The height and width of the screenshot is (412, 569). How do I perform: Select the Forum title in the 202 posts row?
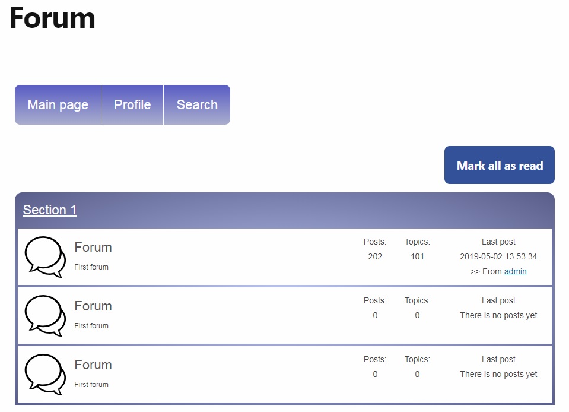point(93,247)
